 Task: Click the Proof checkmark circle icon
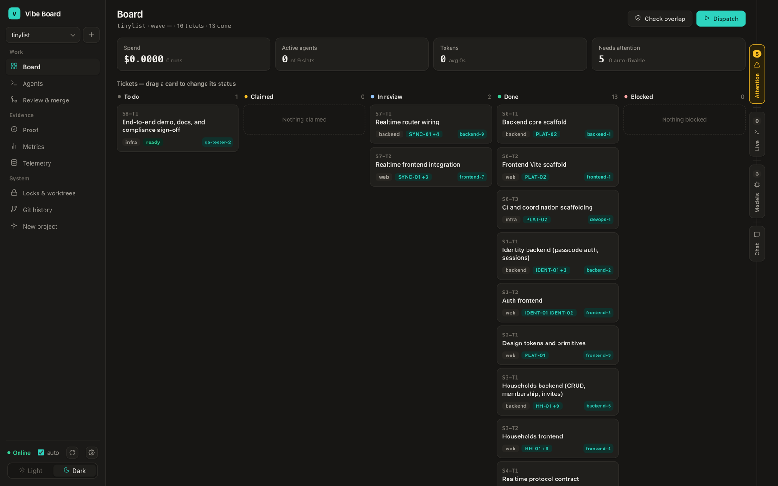point(14,130)
